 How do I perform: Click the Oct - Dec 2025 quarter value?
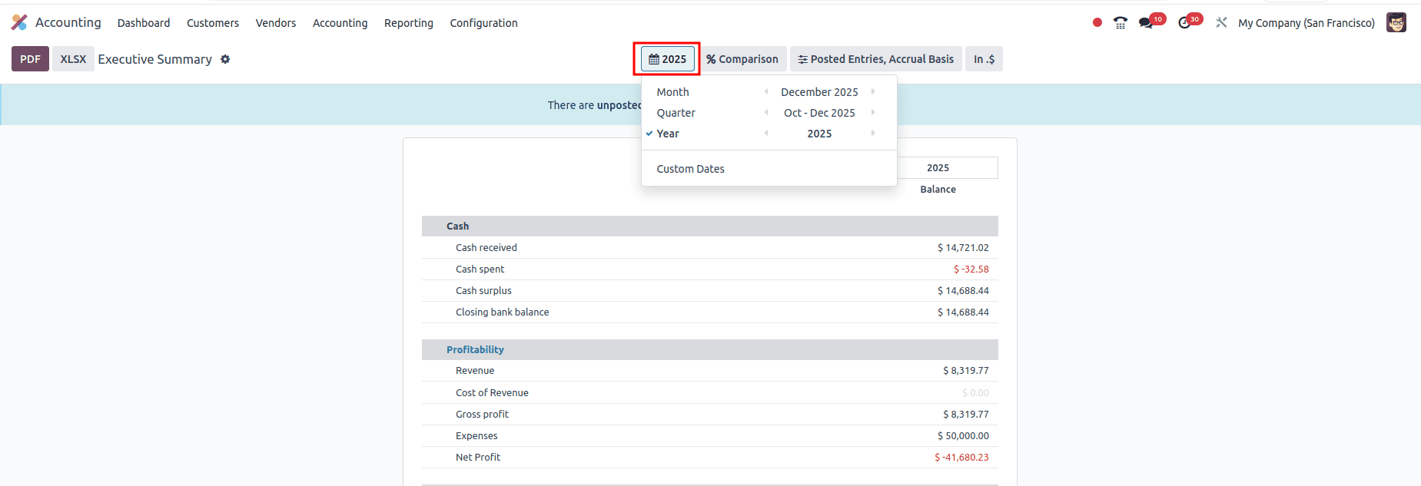(x=819, y=113)
